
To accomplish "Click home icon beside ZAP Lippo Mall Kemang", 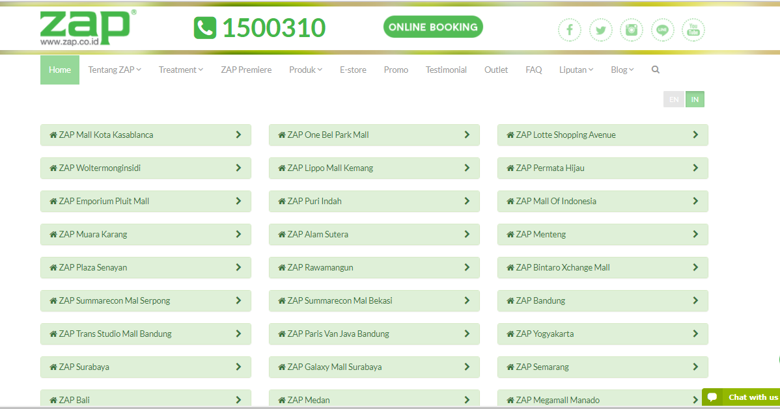I will 281,168.
